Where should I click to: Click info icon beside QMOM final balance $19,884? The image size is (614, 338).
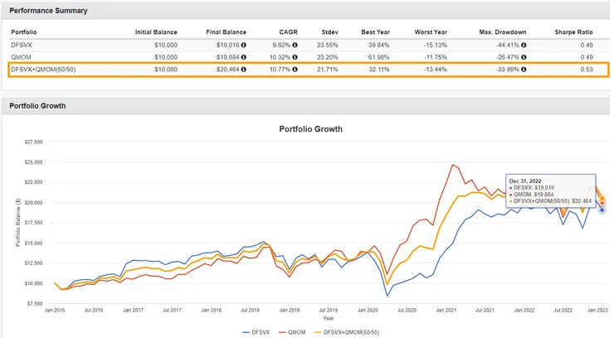tap(244, 58)
